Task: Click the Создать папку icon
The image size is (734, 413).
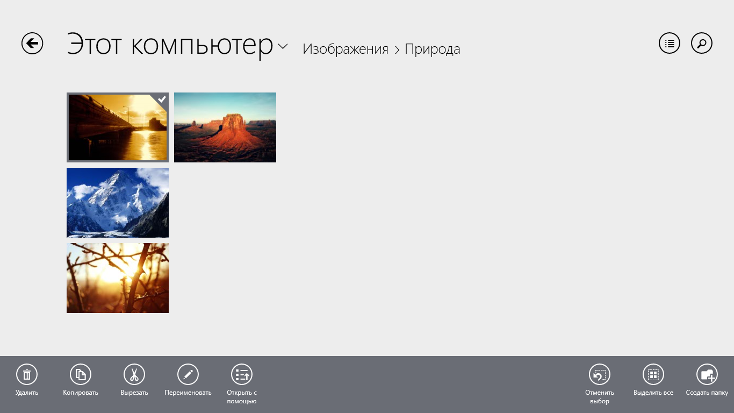Action: (x=707, y=374)
